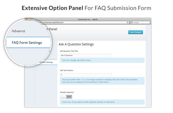Click the Google search box
The height and width of the screenshot is (113, 173).
tap(140, 22)
